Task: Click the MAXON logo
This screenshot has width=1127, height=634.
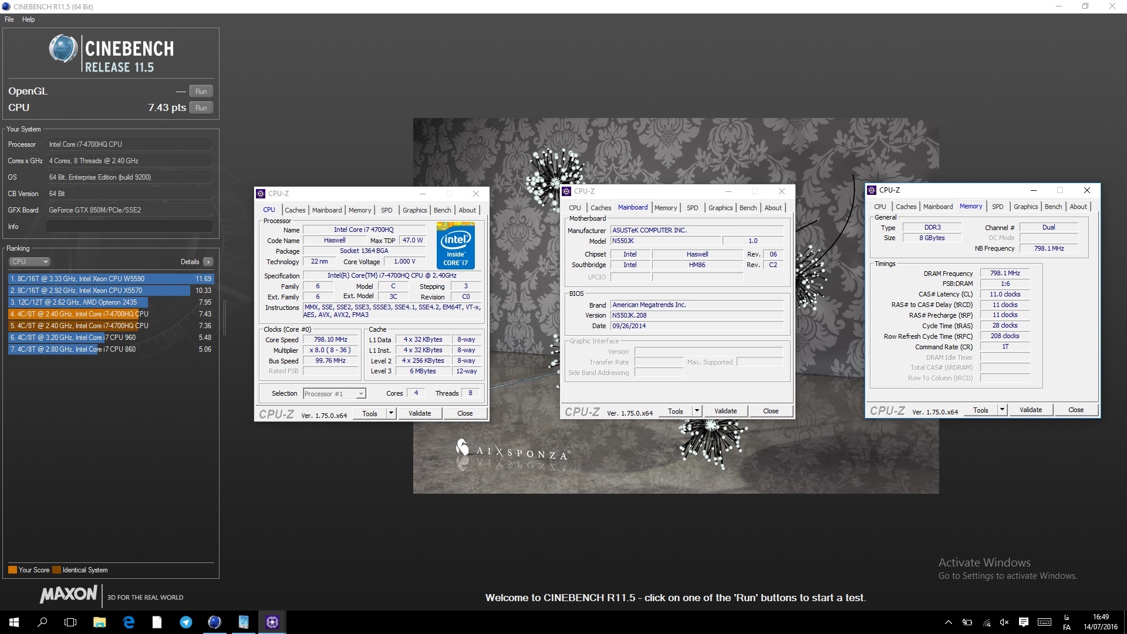Action: pyautogui.click(x=69, y=594)
